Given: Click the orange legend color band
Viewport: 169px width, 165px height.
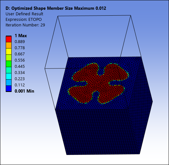Looking at the screenshot, I should pos(8,45).
